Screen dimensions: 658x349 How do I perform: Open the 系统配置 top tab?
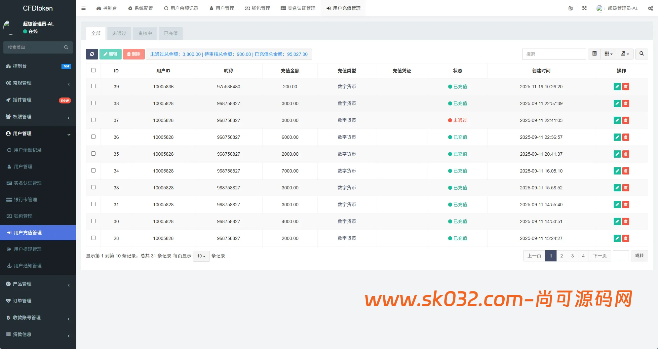coord(140,8)
